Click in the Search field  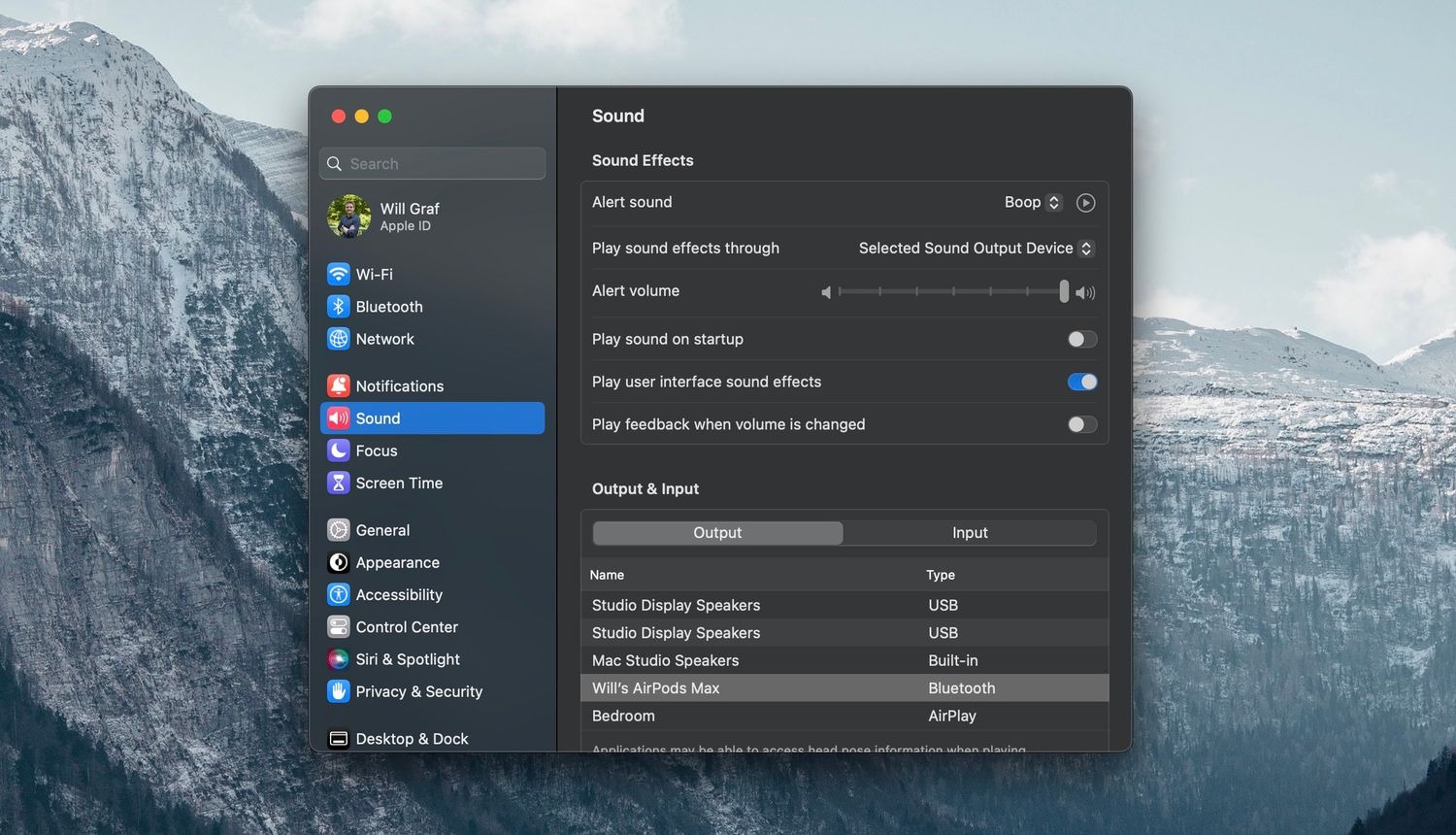point(432,163)
